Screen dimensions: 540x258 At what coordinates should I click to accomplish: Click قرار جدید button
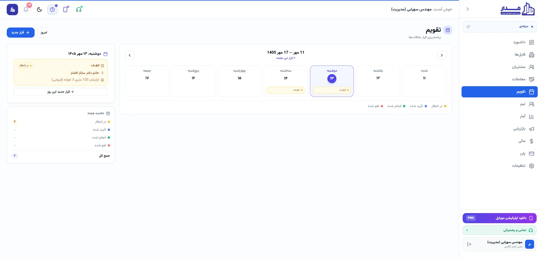tap(21, 33)
